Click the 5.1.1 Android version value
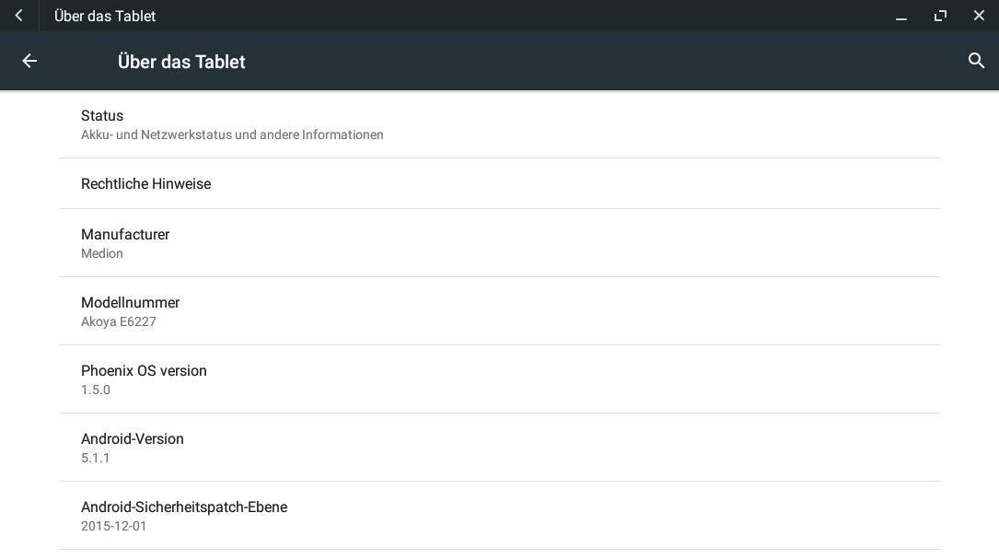 (95, 459)
